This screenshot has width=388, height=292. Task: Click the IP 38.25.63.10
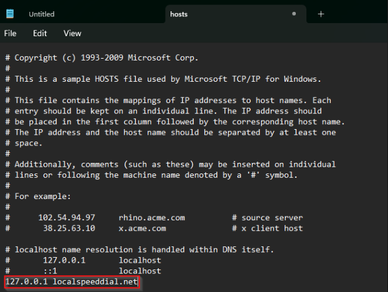[x=69, y=228]
